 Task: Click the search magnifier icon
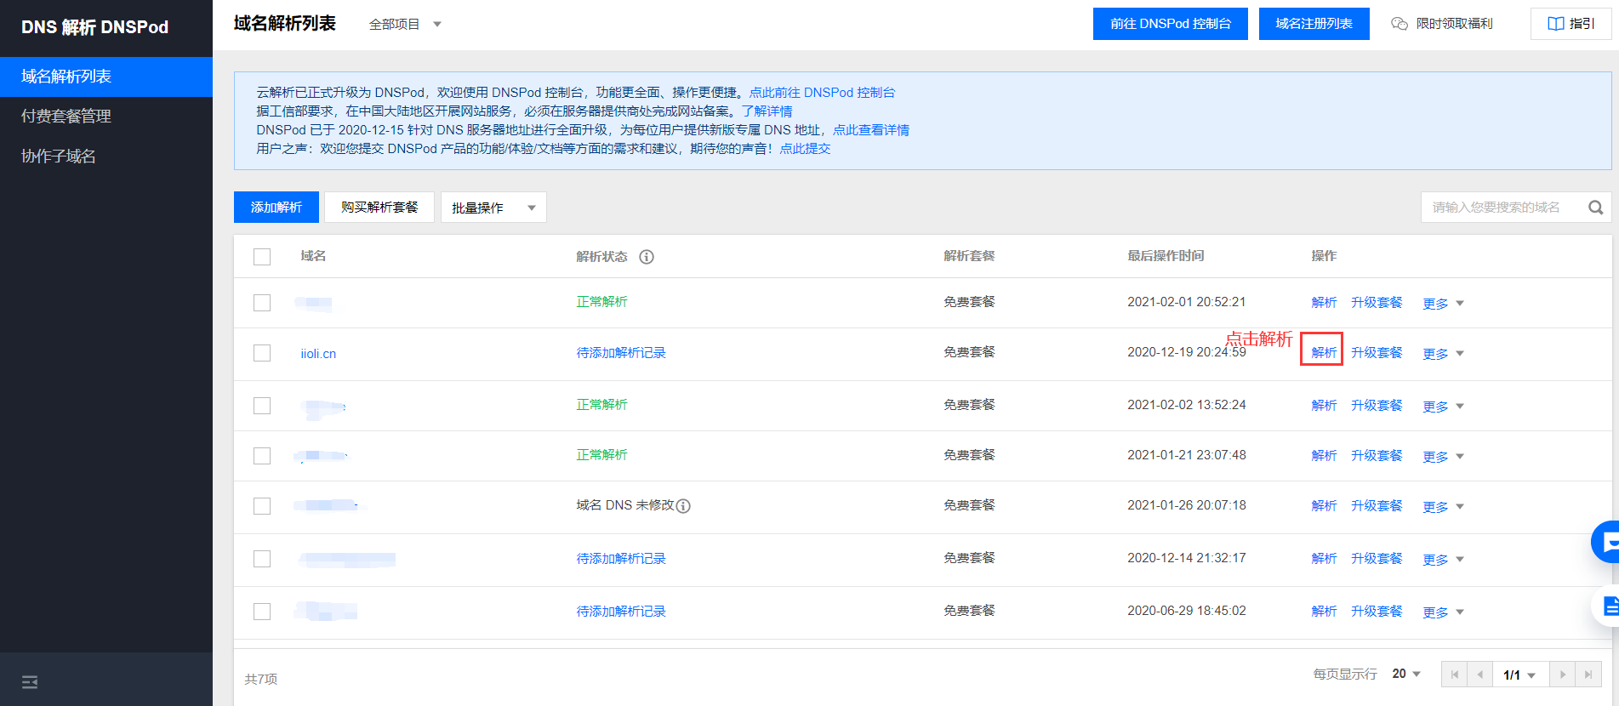point(1595,208)
